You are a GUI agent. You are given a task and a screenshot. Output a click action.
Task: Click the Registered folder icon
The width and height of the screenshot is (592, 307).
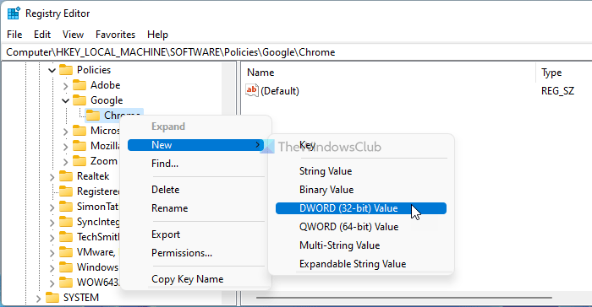(x=66, y=191)
